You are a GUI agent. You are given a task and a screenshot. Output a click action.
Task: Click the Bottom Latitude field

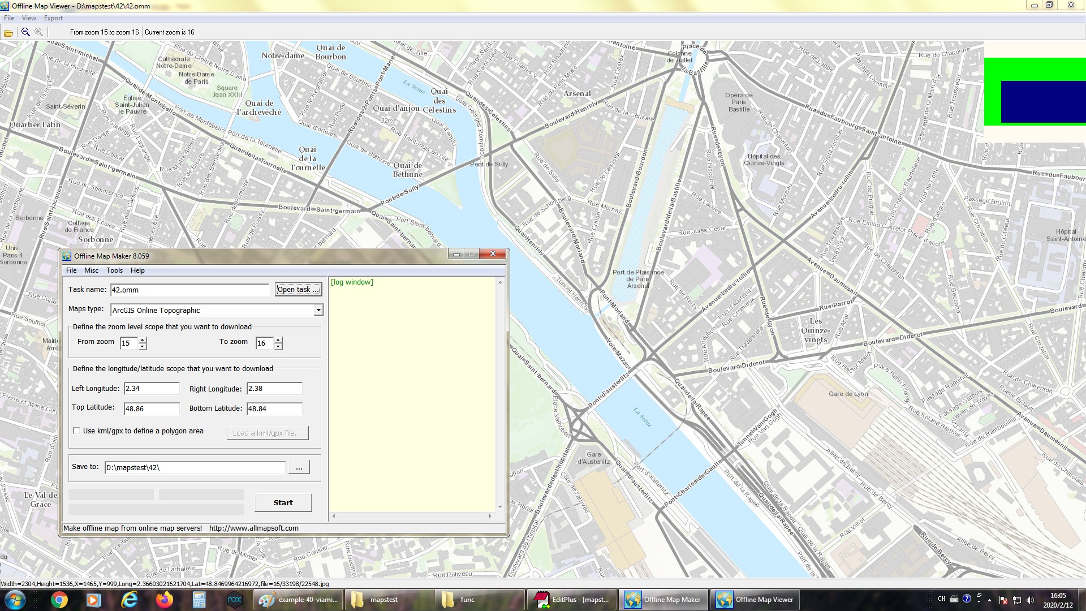[x=274, y=408]
